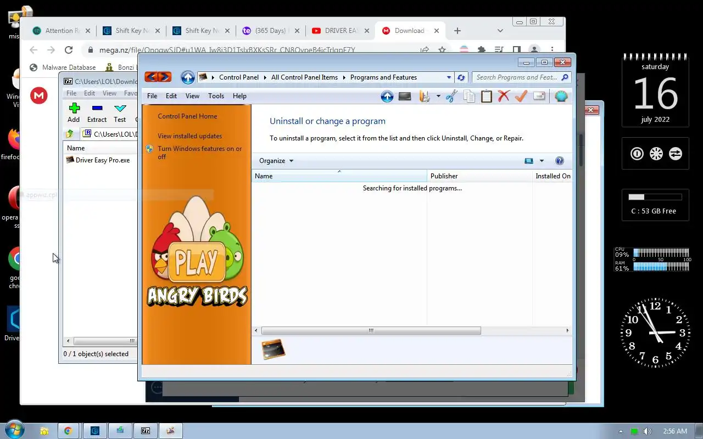Click the program list's scroll right arrow
The image size is (703, 439).
point(567,330)
